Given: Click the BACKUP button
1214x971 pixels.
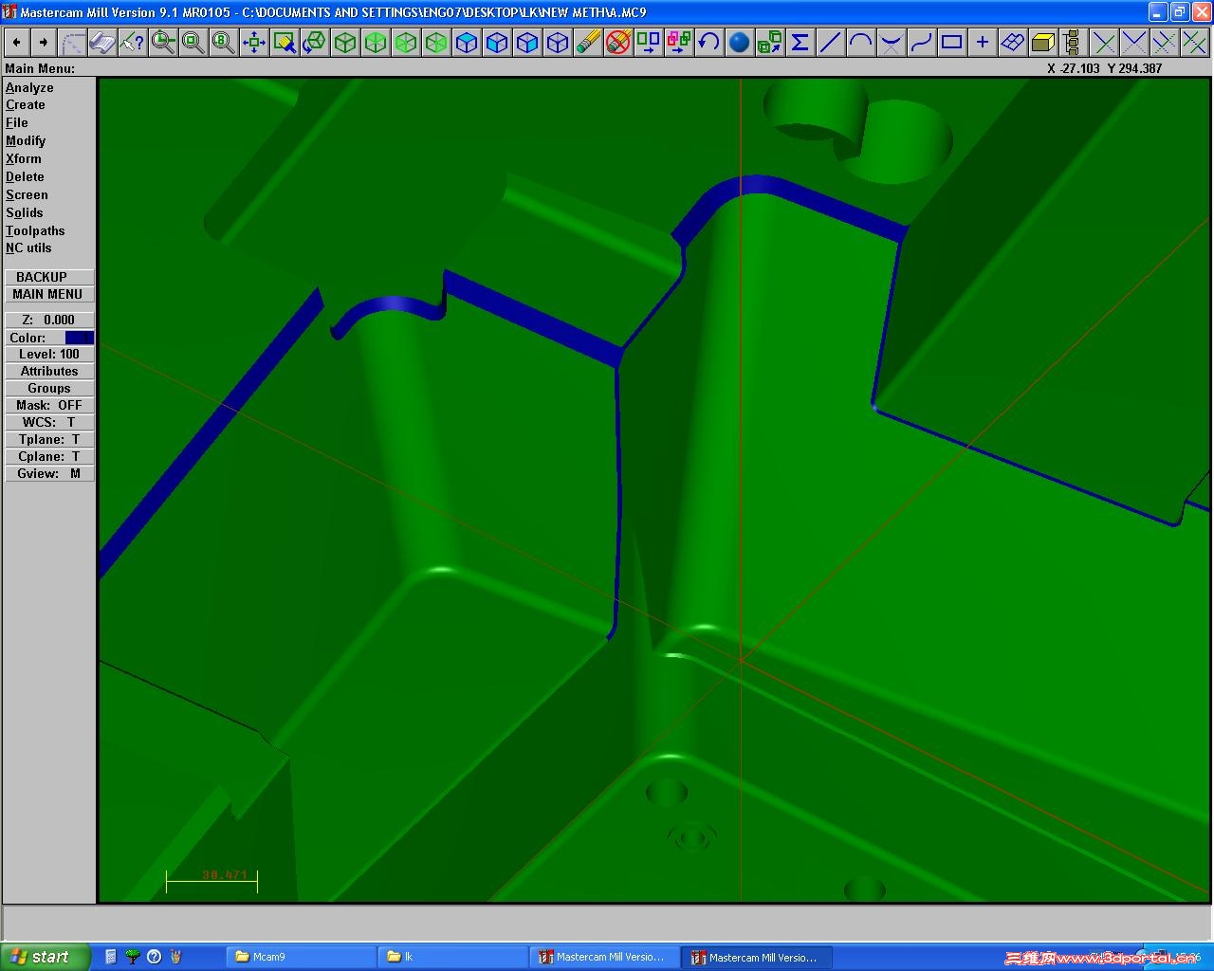Looking at the screenshot, I should 49,277.
